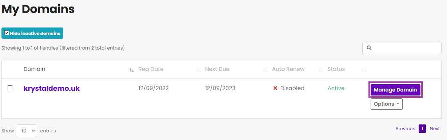The image size is (447, 140).
Task: Click the Domain column header
Action: pyautogui.click(x=35, y=69)
